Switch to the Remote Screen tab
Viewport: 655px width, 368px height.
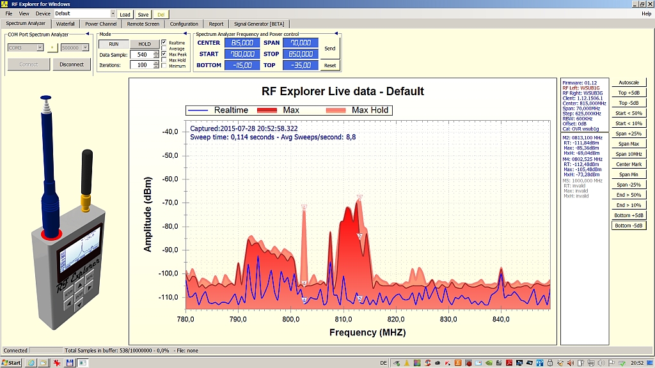(143, 24)
